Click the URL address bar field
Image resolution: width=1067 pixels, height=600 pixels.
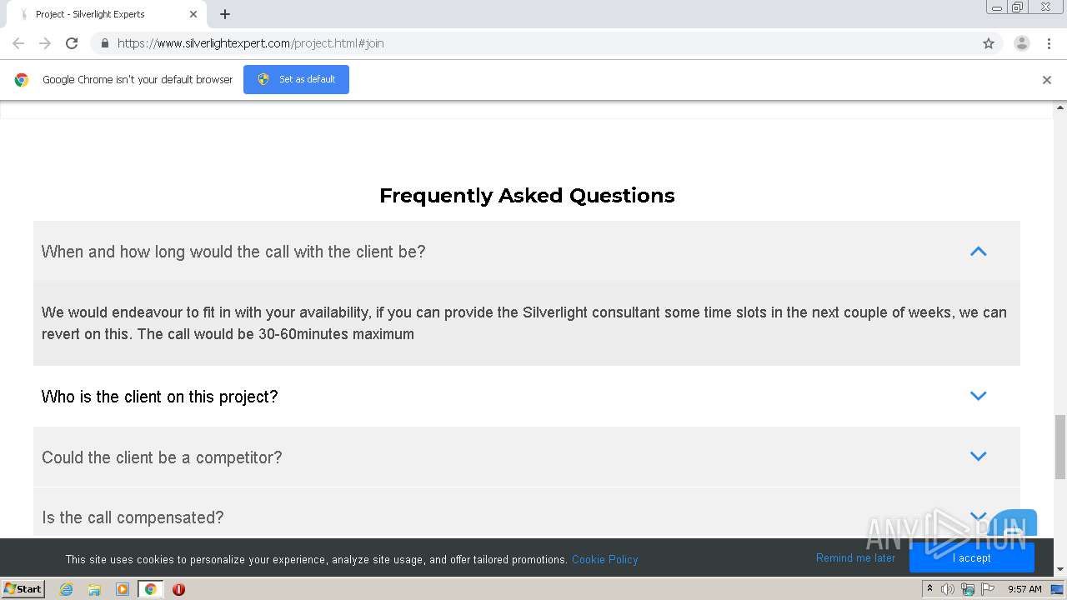[542, 43]
